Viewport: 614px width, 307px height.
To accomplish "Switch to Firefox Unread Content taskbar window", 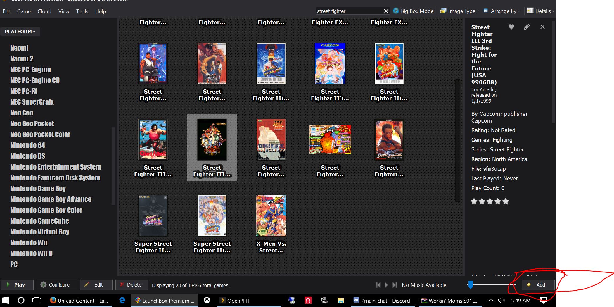I will (x=79, y=301).
